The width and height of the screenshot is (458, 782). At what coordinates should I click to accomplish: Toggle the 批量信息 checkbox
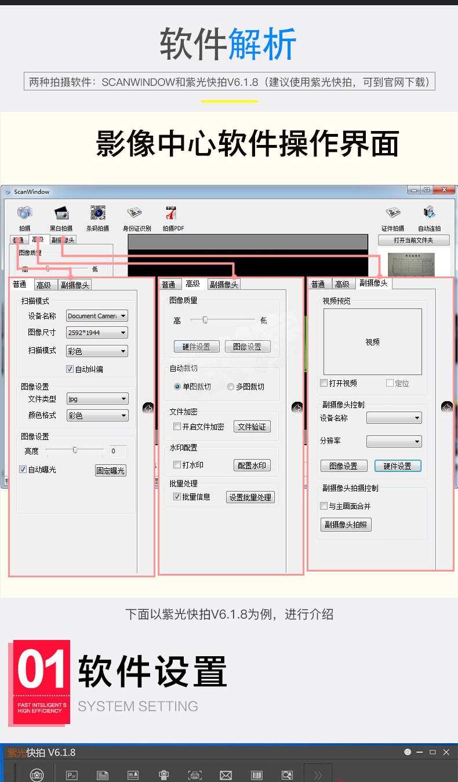click(x=177, y=497)
